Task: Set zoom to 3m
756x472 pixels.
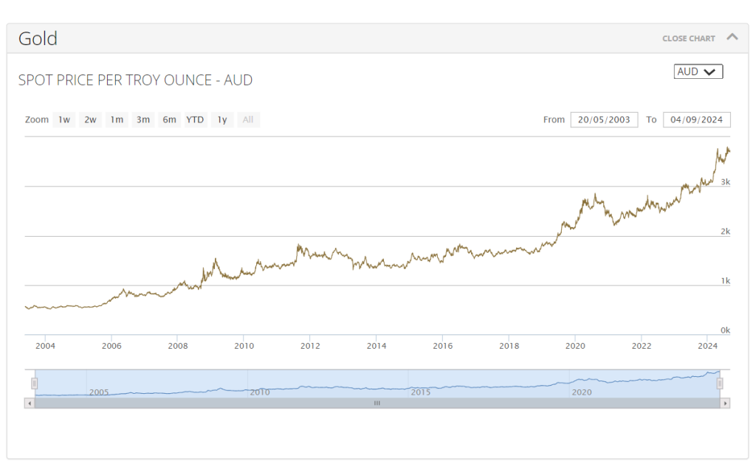Action: click(142, 119)
